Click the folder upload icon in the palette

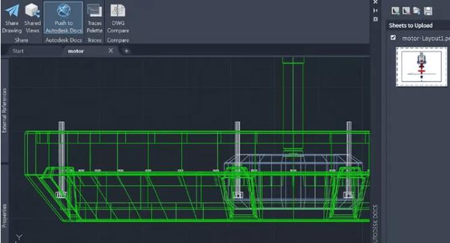click(x=417, y=11)
